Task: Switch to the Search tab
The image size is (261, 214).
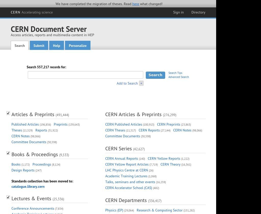Action: 20,45
